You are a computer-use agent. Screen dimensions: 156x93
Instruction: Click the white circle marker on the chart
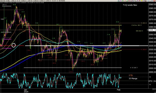14,45
